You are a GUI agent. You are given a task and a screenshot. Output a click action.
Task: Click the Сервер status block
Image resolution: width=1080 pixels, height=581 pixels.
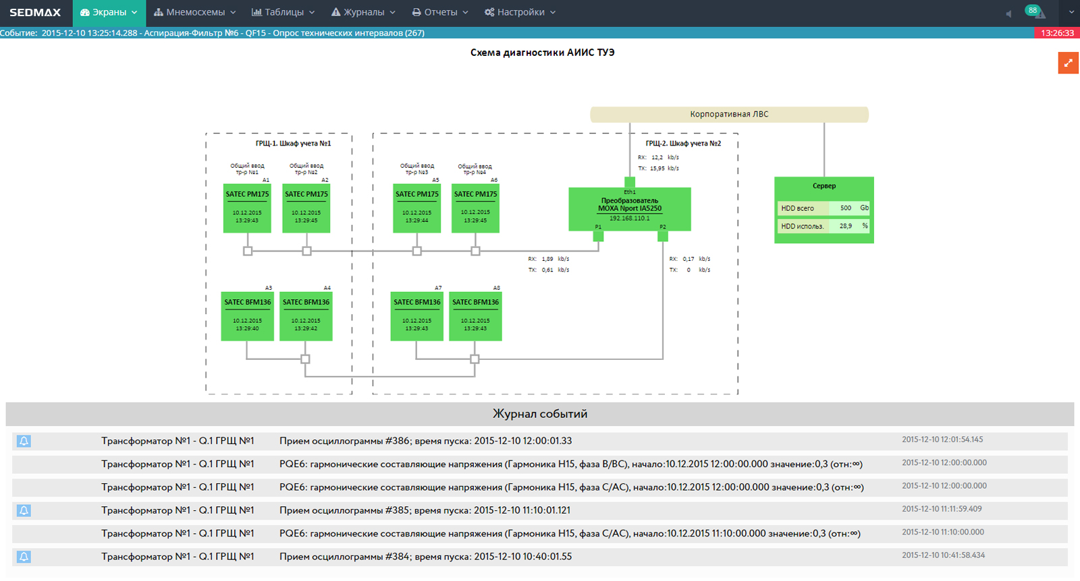point(823,210)
